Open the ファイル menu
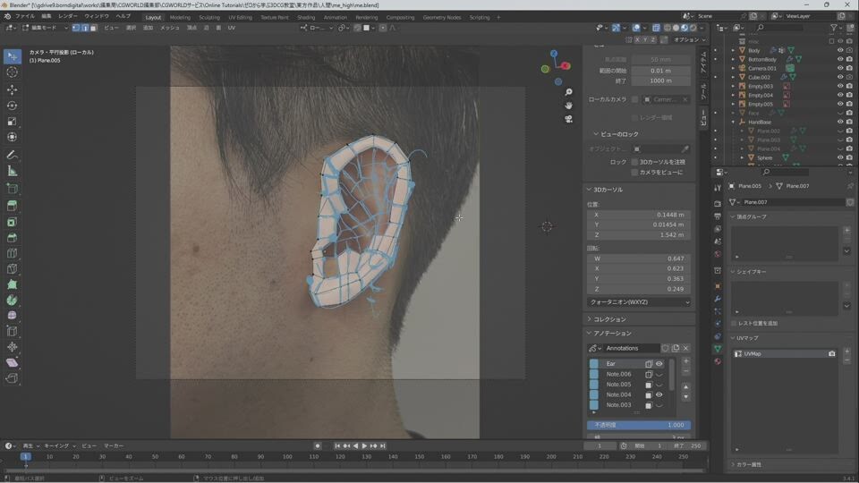The width and height of the screenshot is (859, 483). [x=25, y=16]
